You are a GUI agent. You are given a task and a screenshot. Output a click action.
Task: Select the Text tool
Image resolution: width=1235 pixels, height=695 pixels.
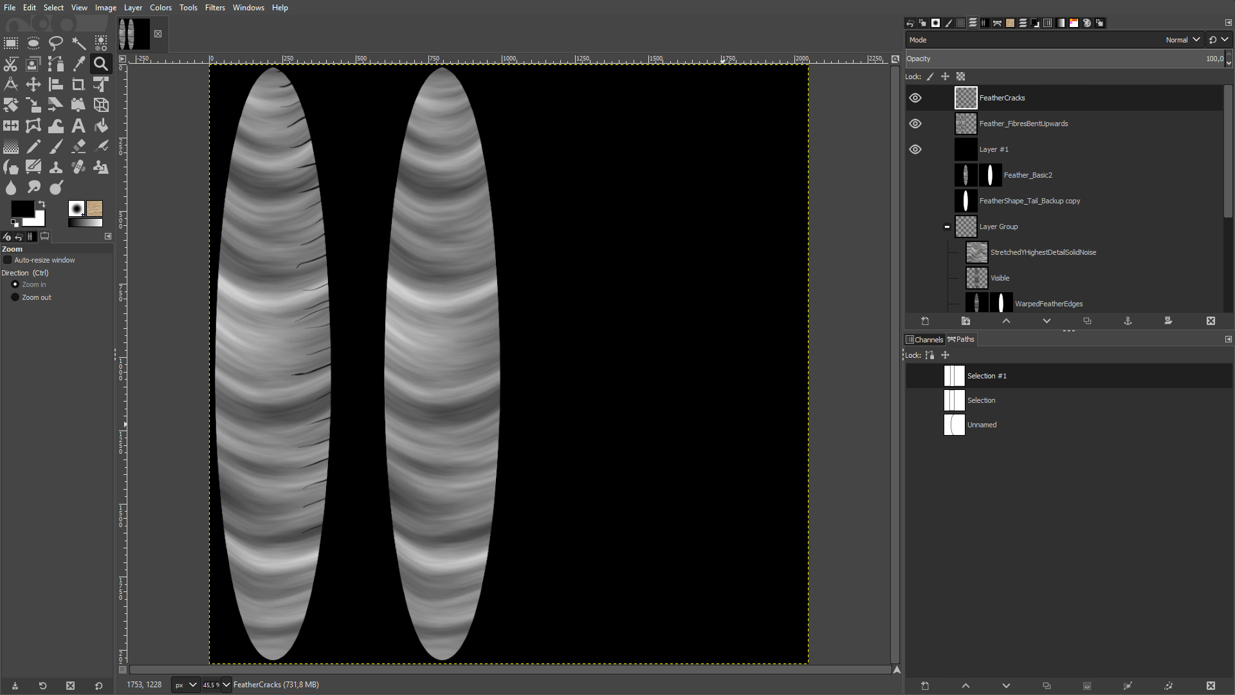pyautogui.click(x=78, y=126)
